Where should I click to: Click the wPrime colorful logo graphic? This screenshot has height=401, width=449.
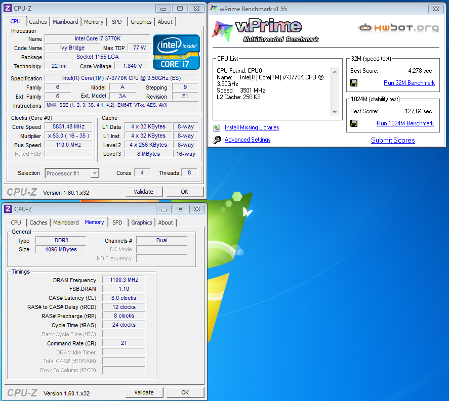[x=222, y=31]
